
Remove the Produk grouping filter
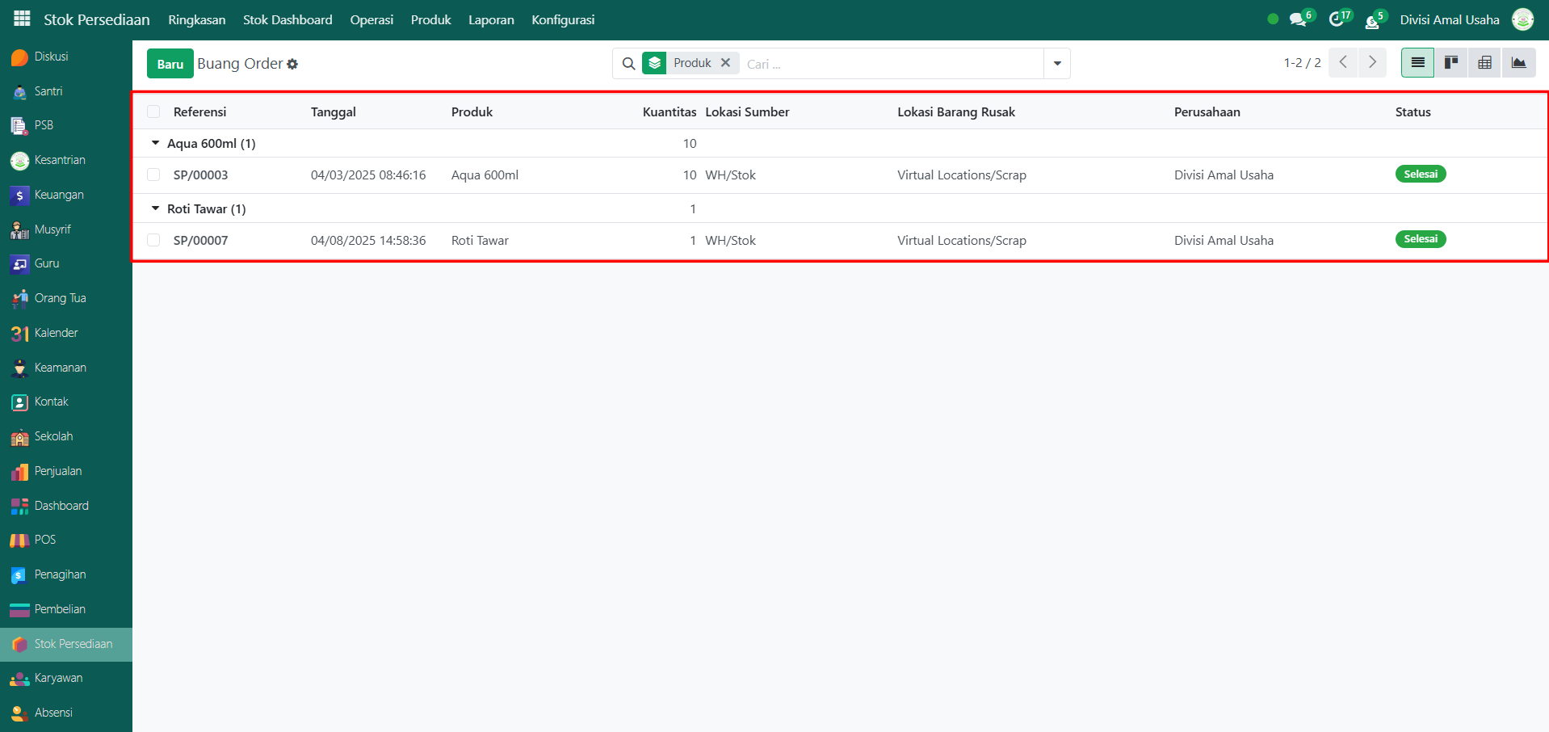tap(725, 63)
